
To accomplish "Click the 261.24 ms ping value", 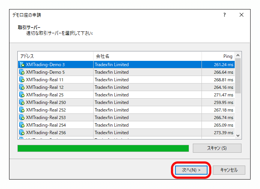I will (x=223, y=65).
